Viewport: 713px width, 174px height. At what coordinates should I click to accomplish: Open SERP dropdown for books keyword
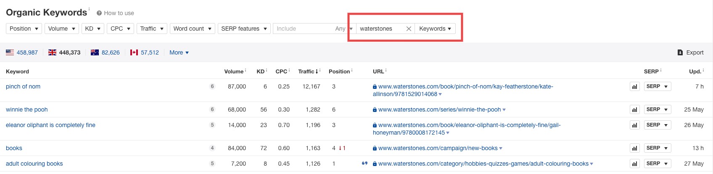(x=657, y=148)
